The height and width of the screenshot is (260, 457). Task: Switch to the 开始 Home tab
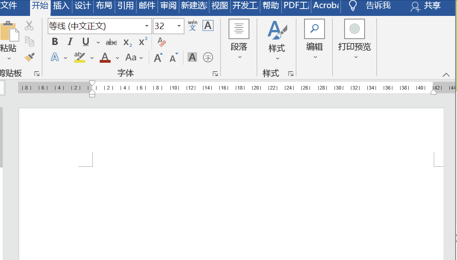click(x=40, y=5)
